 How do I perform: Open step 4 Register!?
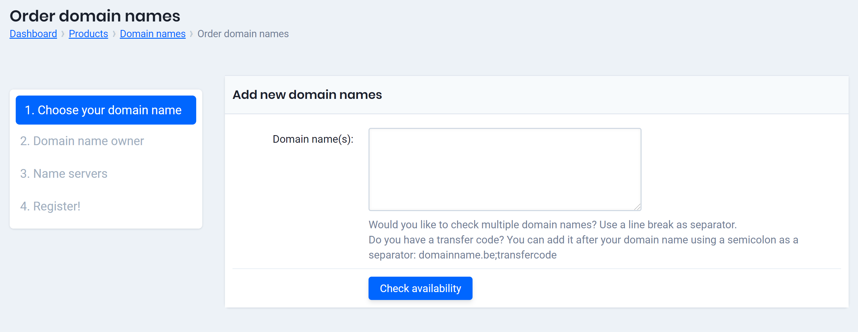(50, 206)
